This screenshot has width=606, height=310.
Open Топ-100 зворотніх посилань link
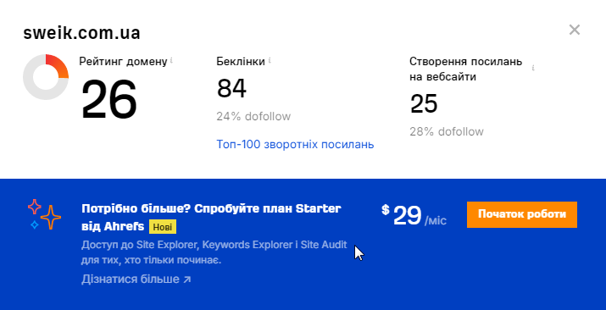tap(295, 144)
